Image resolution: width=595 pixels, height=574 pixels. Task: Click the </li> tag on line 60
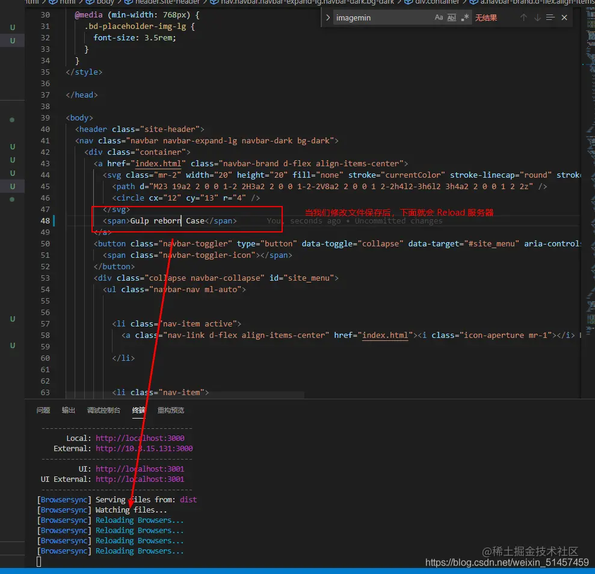(123, 358)
